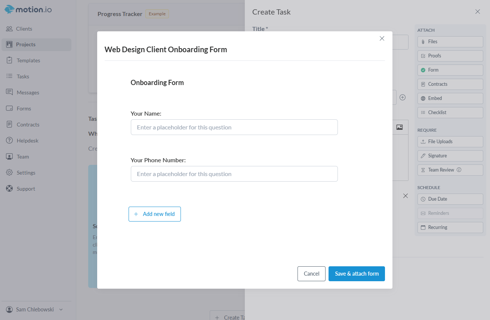490x320 pixels.
Task: Click the plus circle icon beside the field
Action: 403,97
